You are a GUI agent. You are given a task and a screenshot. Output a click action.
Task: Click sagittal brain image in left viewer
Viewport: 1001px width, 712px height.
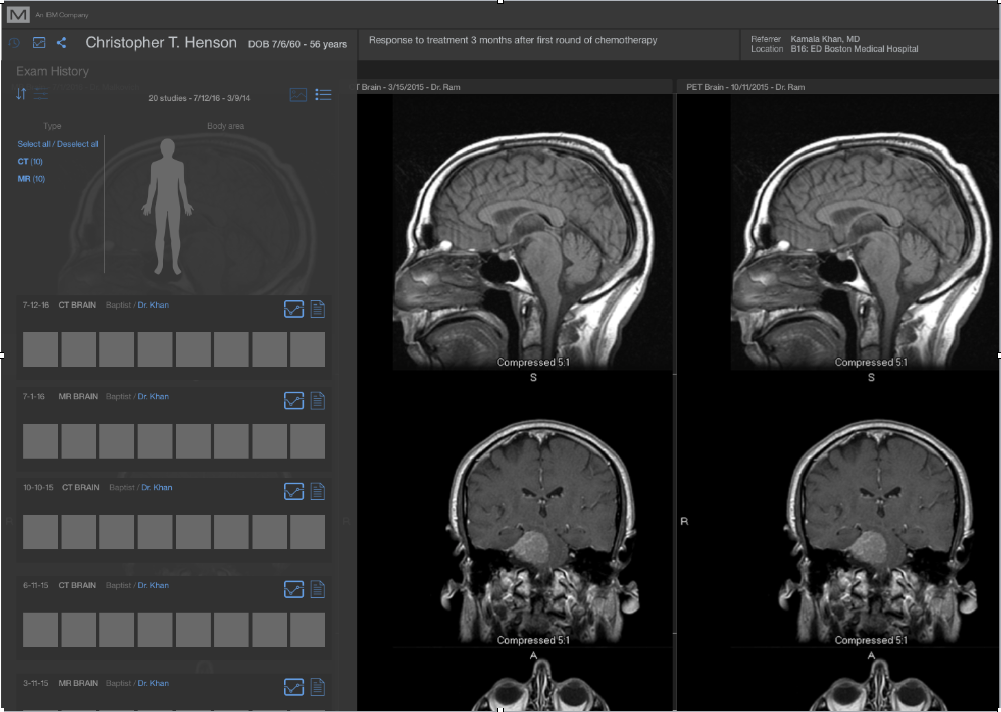pos(533,232)
